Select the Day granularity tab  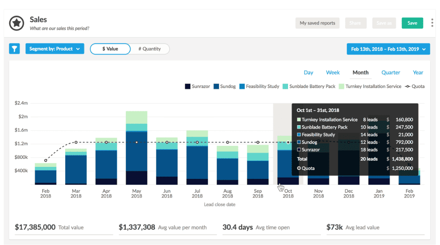(x=308, y=72)
